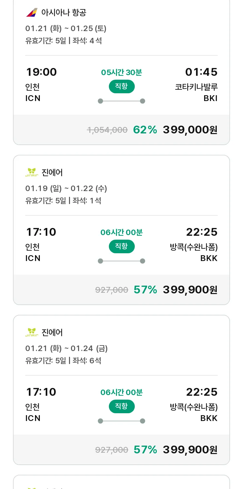
Task: Click 01.19 (일) ~ 01.22 (수) date range
Action: (x=66, y=188)
